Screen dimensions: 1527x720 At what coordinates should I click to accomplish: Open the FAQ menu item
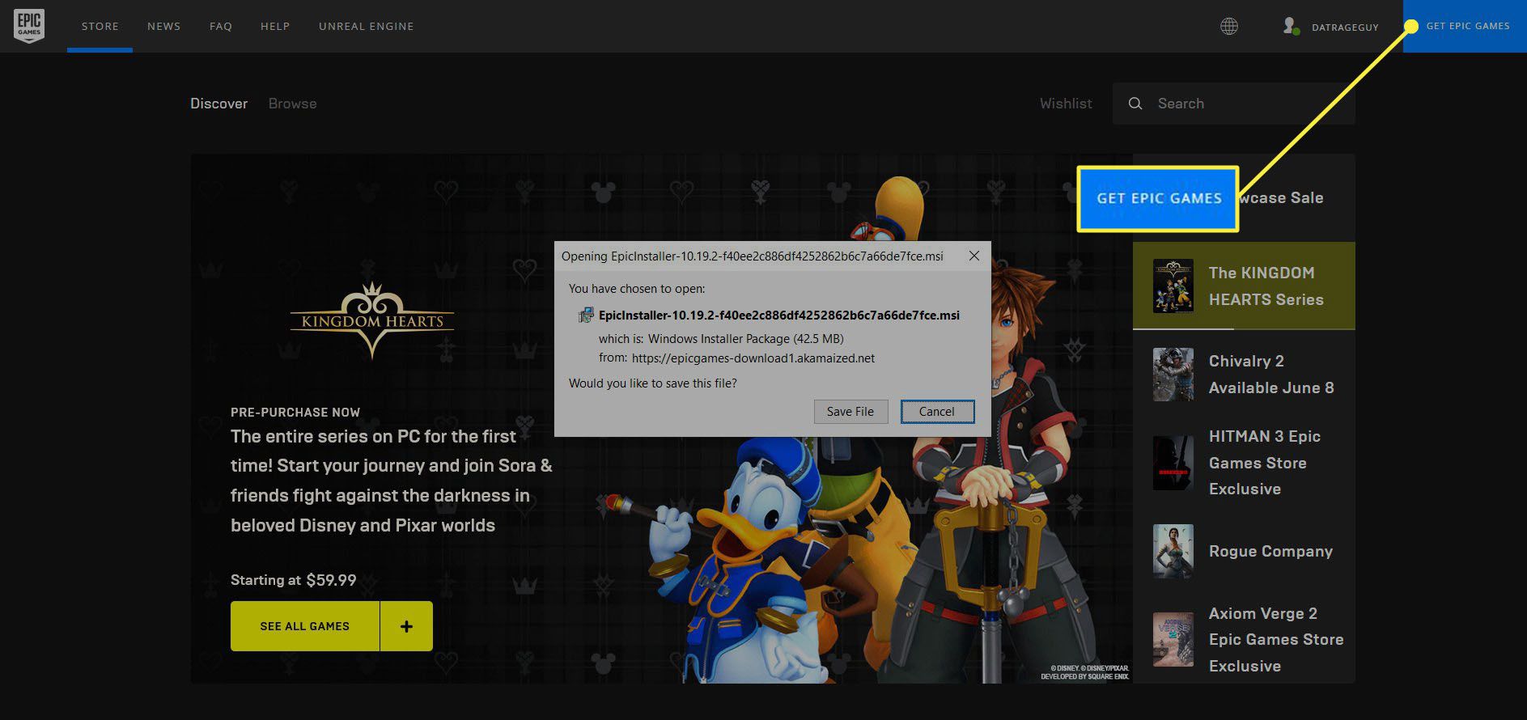click(221, 26)
